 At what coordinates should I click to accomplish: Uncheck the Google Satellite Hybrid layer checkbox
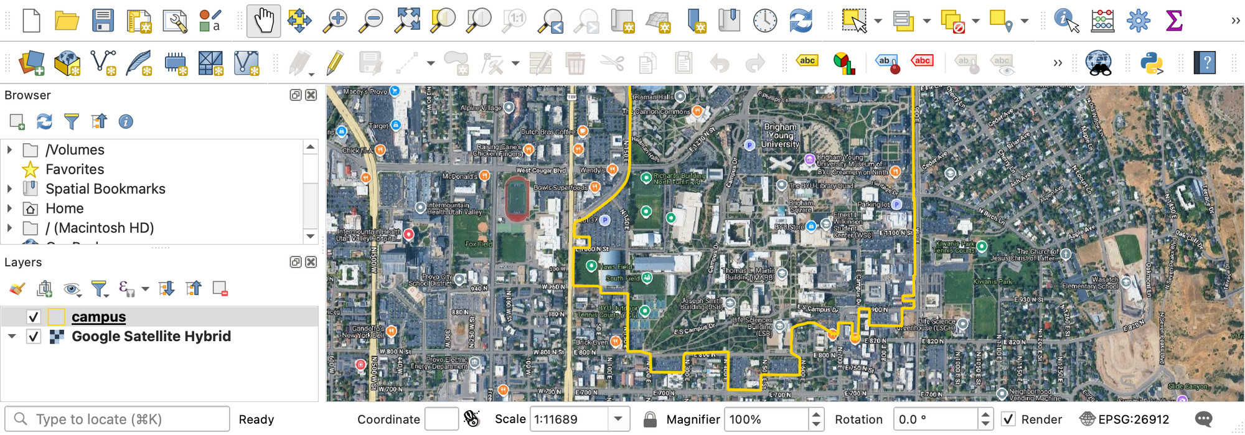pyautogui.click(x=34, y=337)
